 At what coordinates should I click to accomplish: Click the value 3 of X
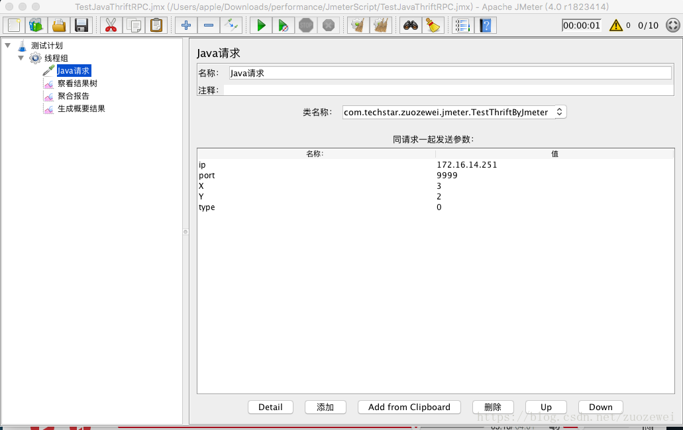(x=554, y=186)
